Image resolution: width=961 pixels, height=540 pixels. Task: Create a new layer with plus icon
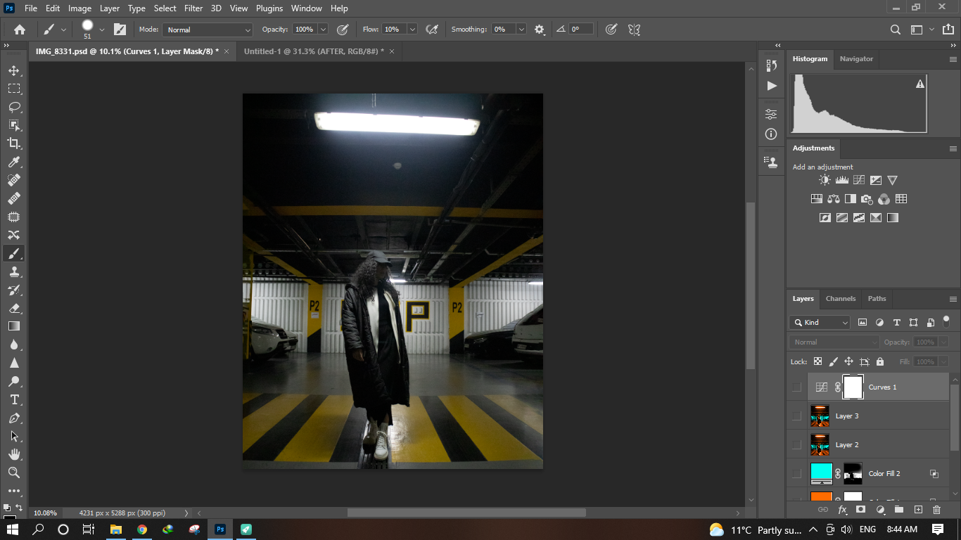click(918, 510)
